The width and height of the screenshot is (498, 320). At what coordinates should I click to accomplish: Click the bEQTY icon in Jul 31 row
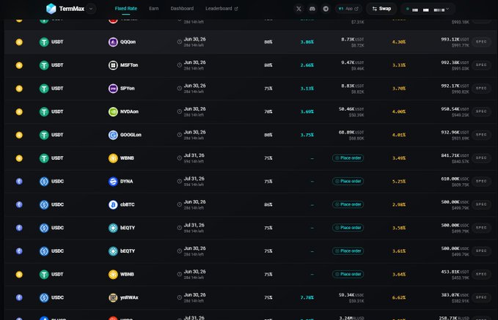click(113, 228)
